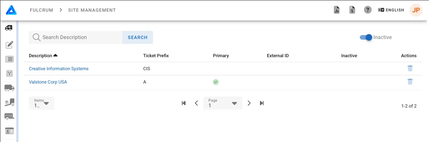The image size is (429, 142).
Task: Delete the Creative Information Systems site
Action: point(410,68)
